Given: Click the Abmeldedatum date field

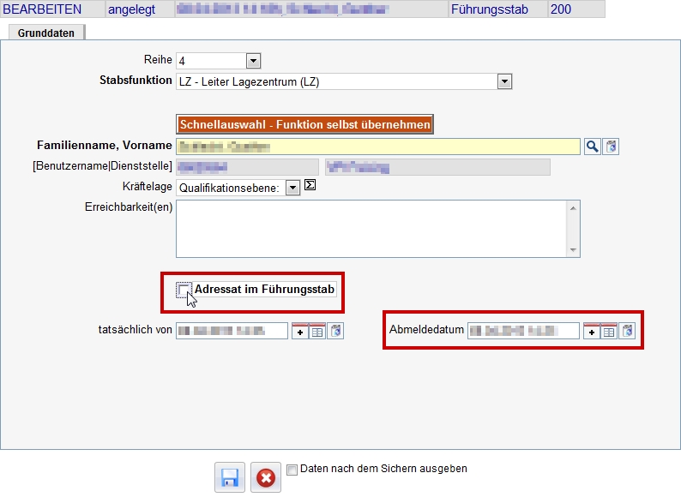Looking at the screenshot, I should 523,331.
